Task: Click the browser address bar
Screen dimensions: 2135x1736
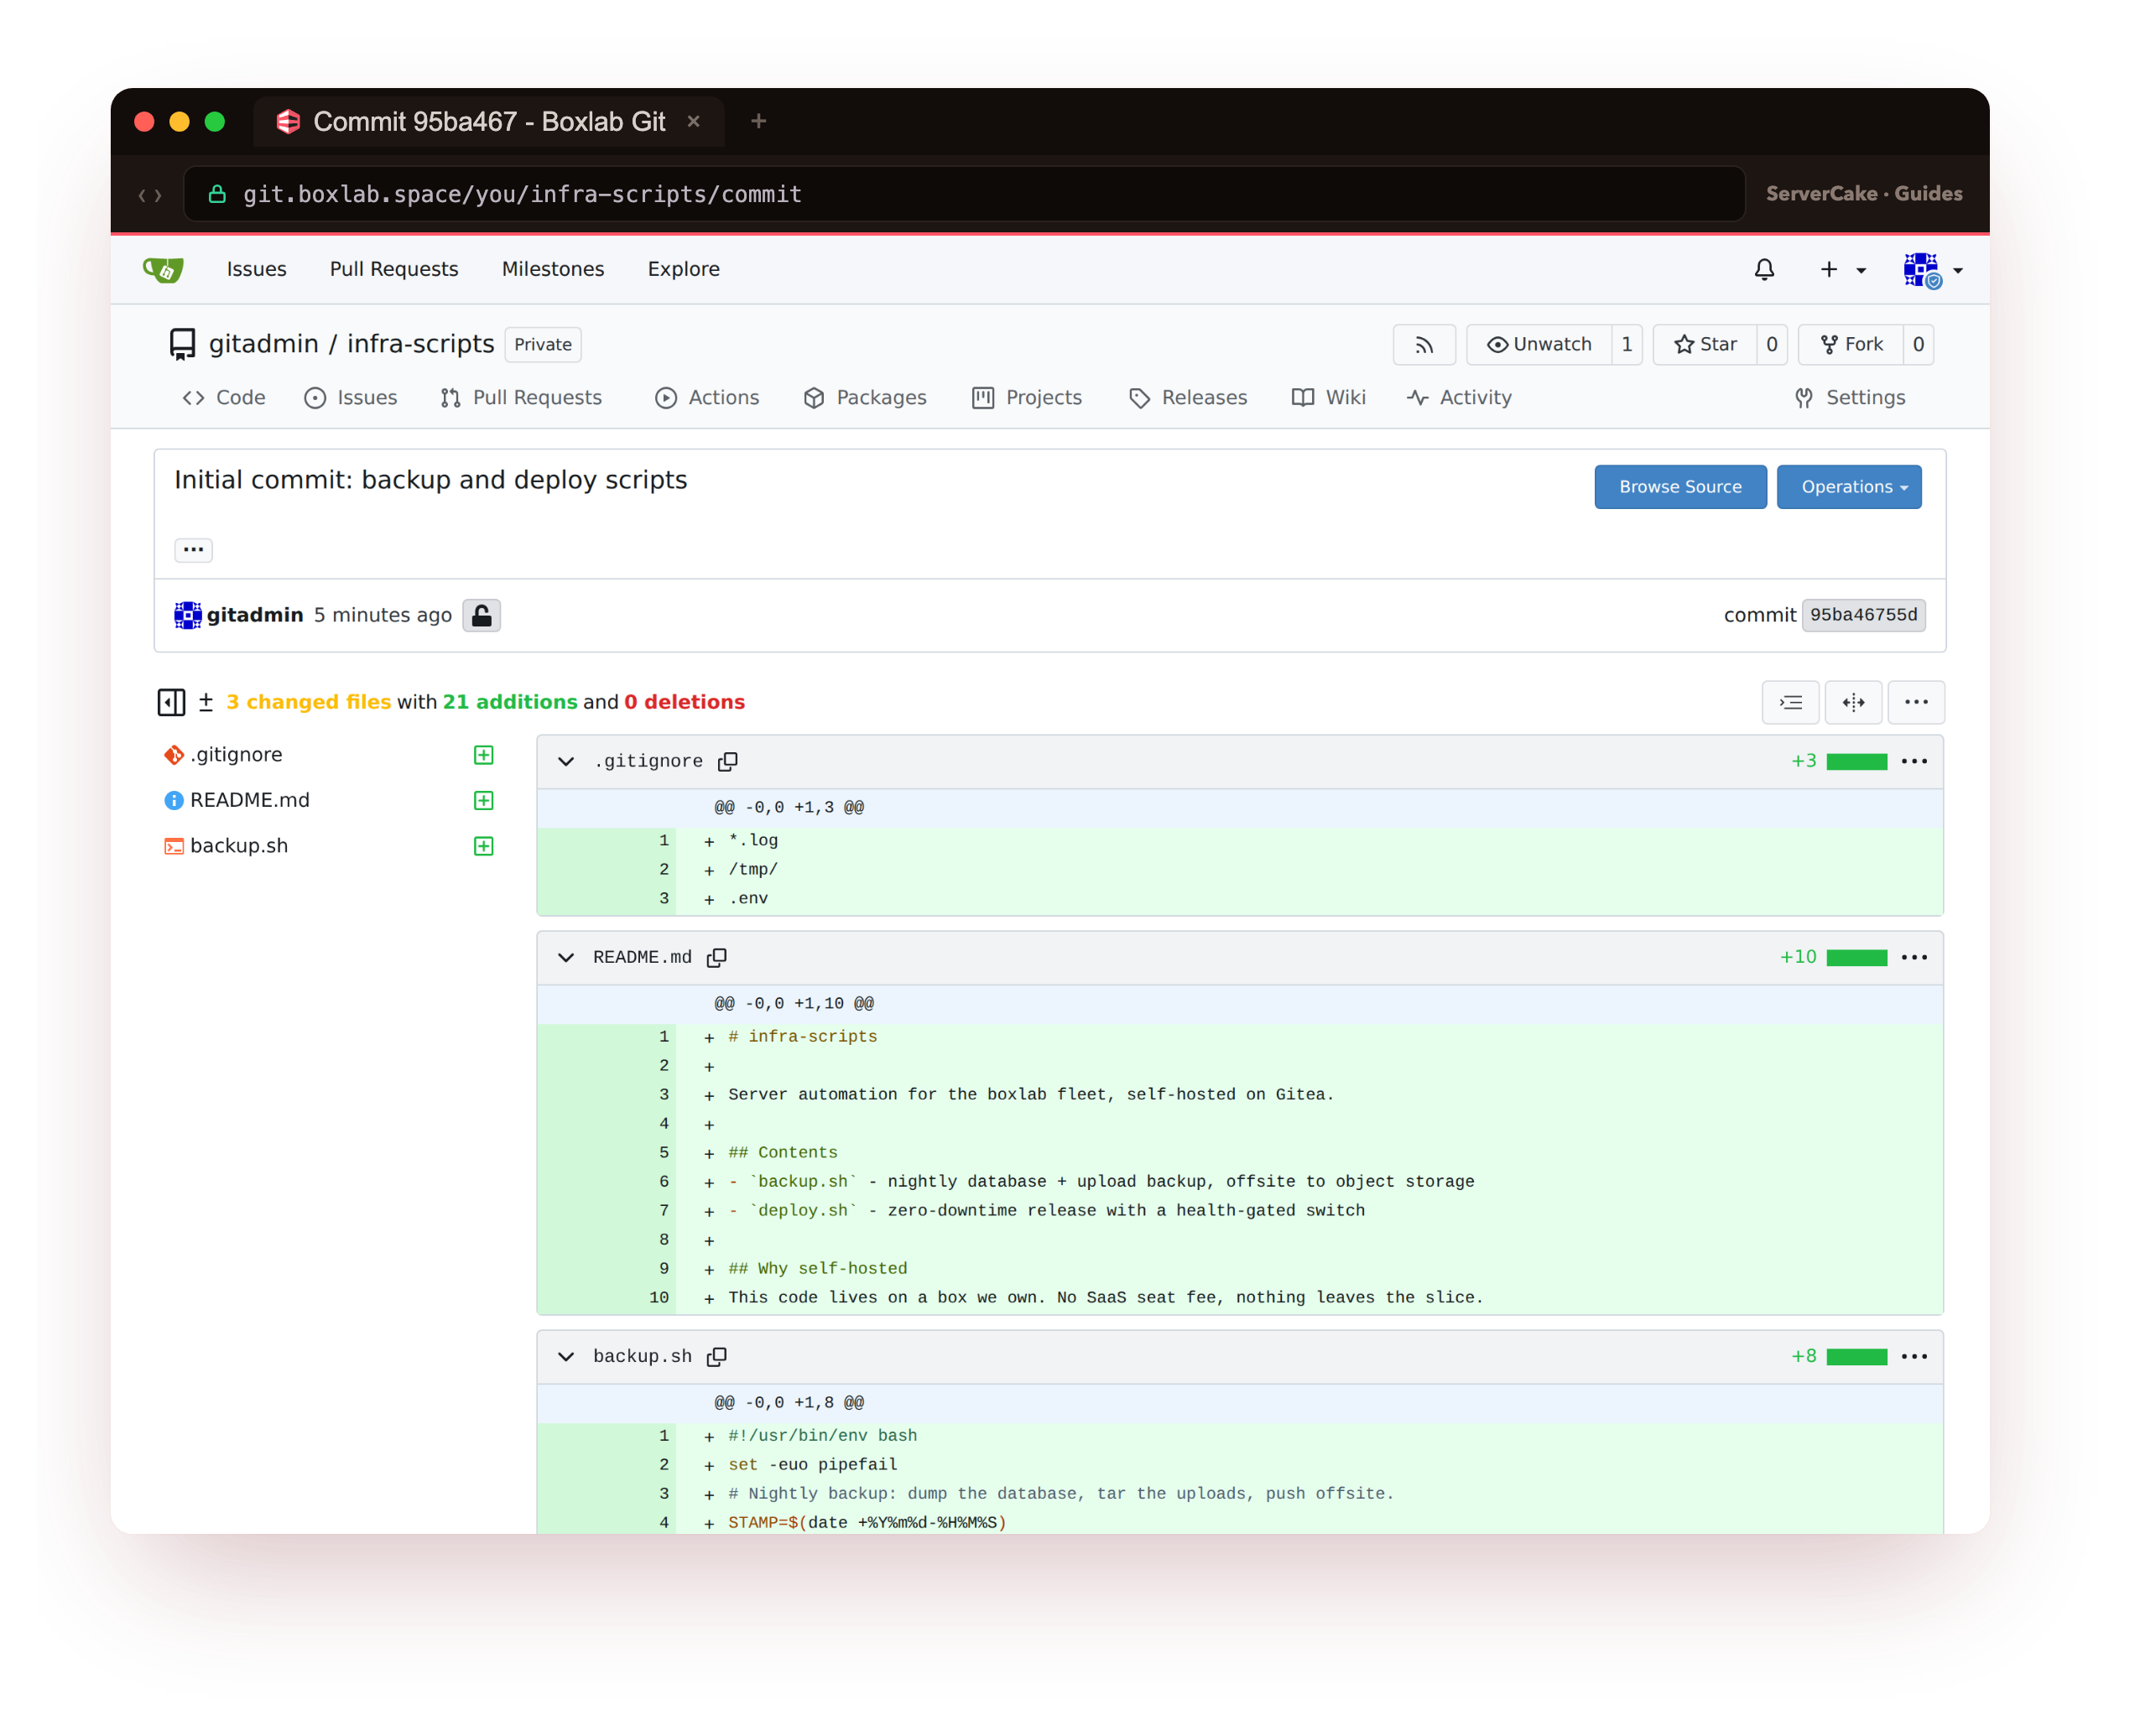Action: click(965, 194)
